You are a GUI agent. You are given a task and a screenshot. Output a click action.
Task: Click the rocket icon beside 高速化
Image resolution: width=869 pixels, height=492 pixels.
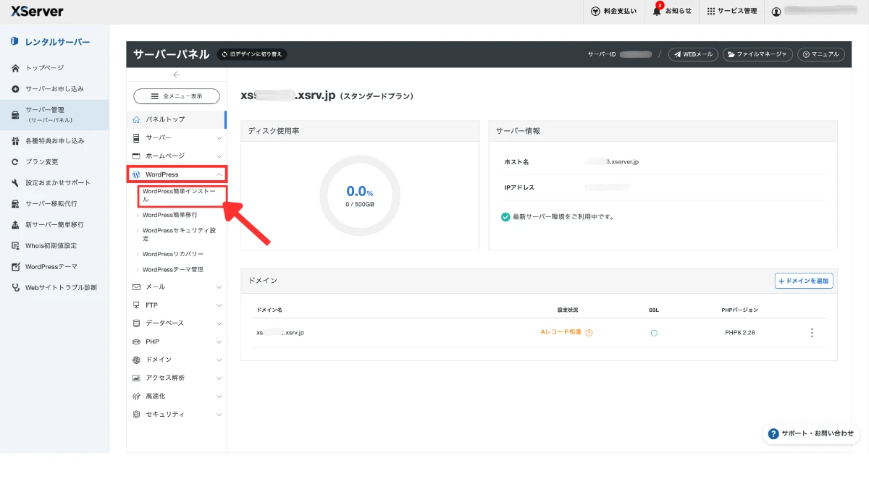click(136, 396)
